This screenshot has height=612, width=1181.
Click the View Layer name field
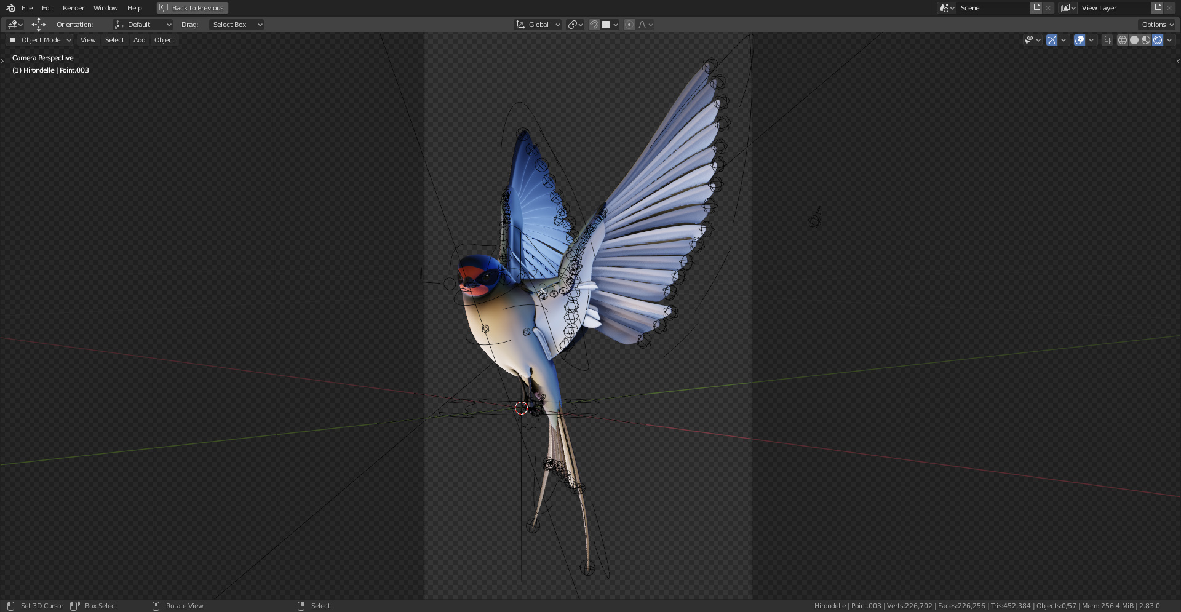(x=1114, y=8)
